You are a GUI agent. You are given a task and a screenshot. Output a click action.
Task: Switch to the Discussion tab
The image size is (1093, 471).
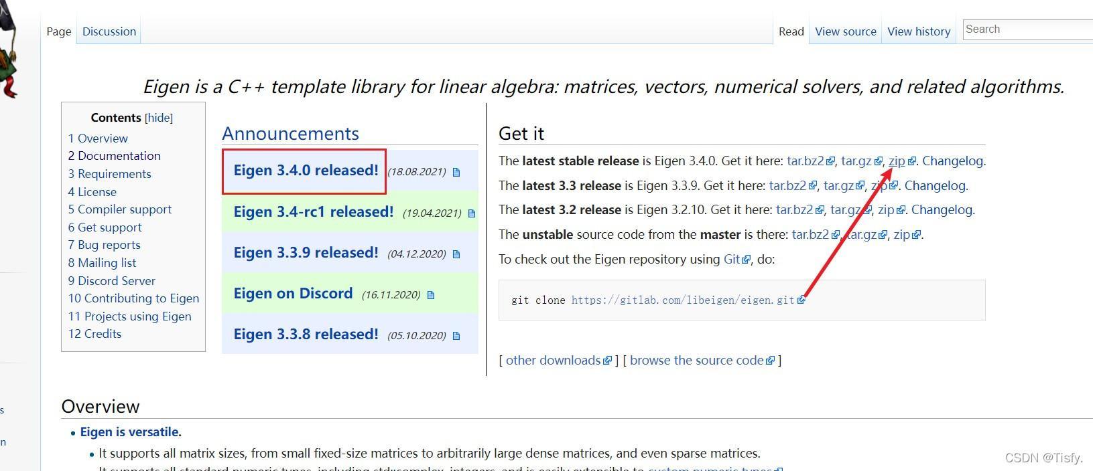click(109, 31)
